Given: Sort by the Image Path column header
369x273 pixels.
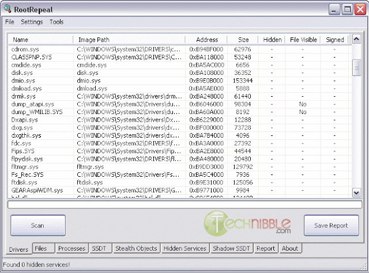Looking at the screenshot, I should pyautogui.click(x=129, y=40).
